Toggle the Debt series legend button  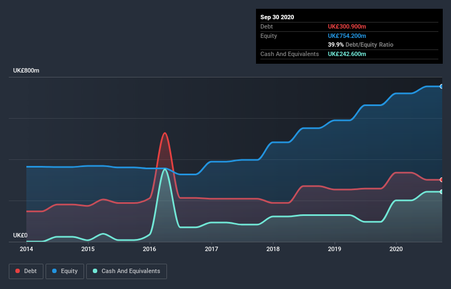(26, 271)
